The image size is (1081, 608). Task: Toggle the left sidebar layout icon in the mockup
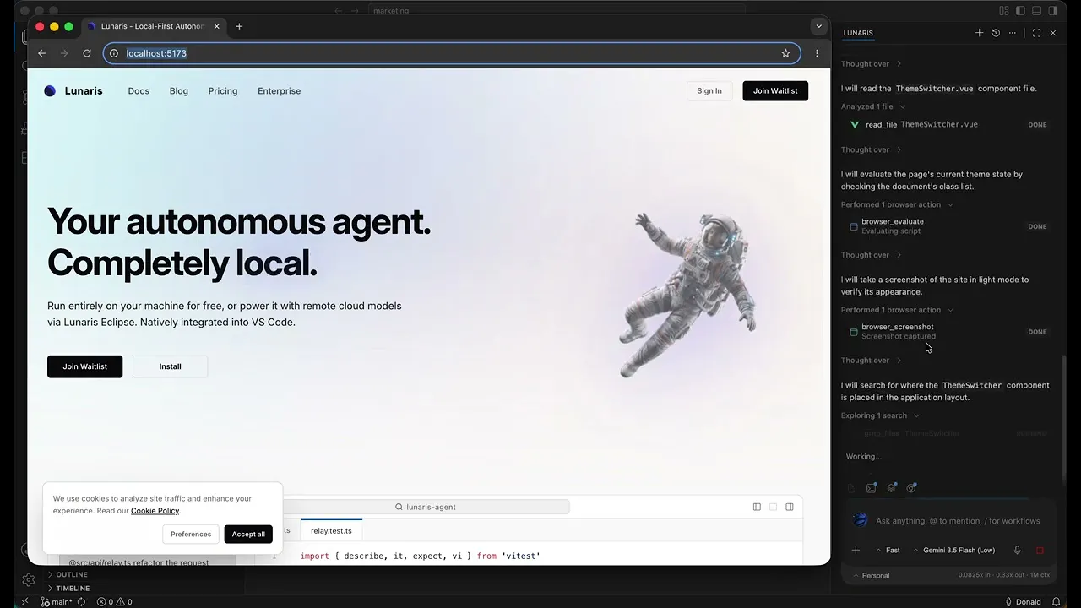coord(757,507)
